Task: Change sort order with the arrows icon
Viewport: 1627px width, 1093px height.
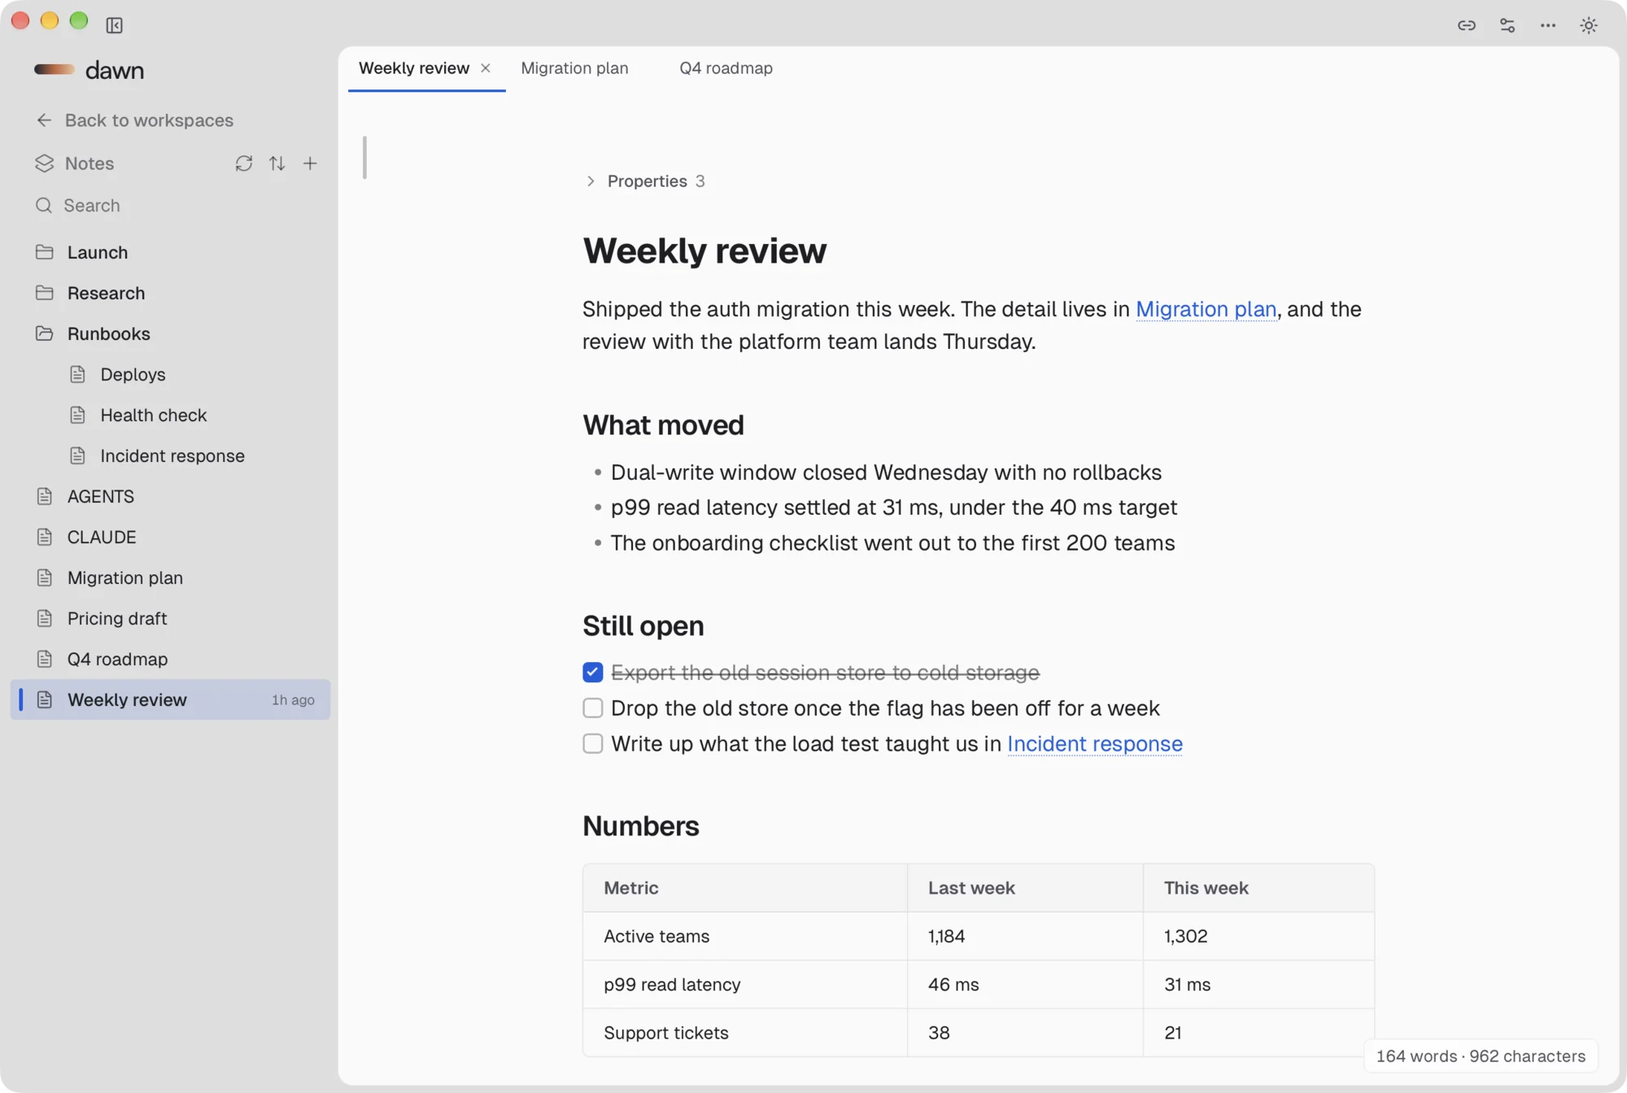Action: [x=277, y=163]
